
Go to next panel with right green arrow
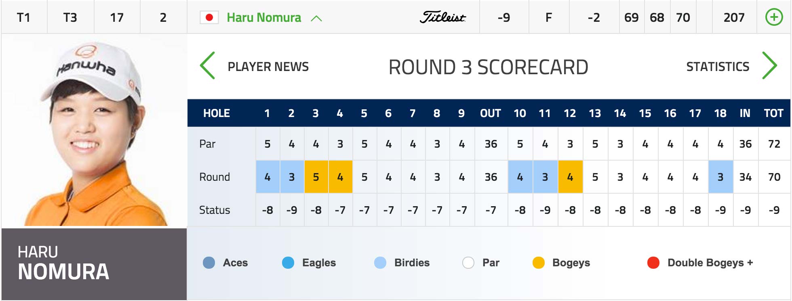pos(769,65)
